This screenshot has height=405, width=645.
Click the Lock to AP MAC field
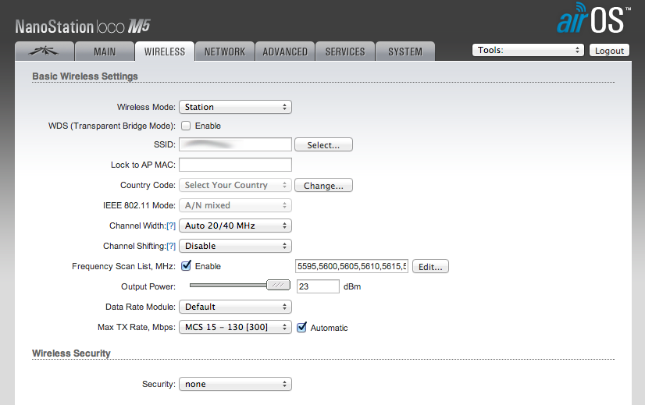coord(235,165)
